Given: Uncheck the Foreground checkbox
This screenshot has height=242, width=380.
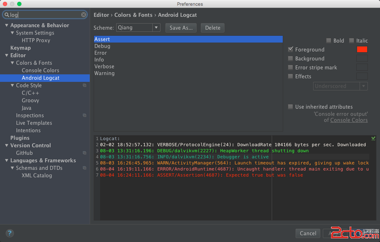Looking at the screenshot, I should tap(291, 50).
